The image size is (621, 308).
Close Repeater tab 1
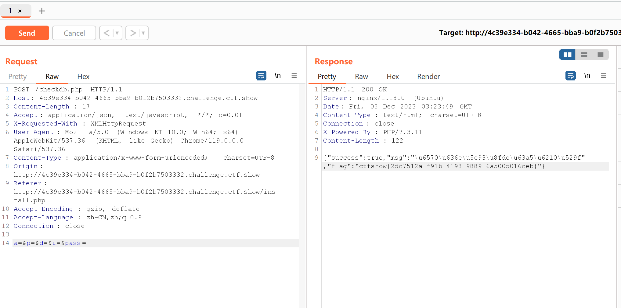(x=20, y=11)
